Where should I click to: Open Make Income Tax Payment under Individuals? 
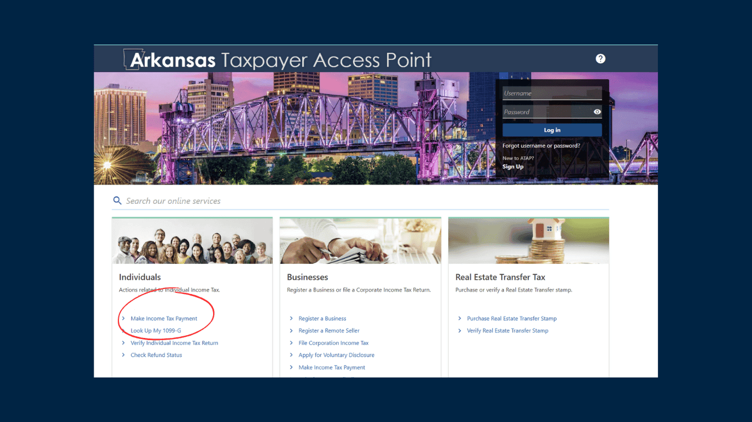tap(164, 319)
